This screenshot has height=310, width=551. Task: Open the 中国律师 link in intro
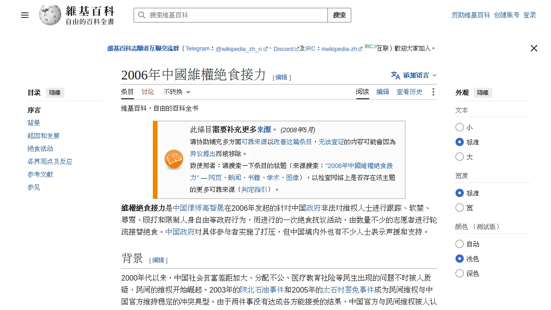point(187,208)
